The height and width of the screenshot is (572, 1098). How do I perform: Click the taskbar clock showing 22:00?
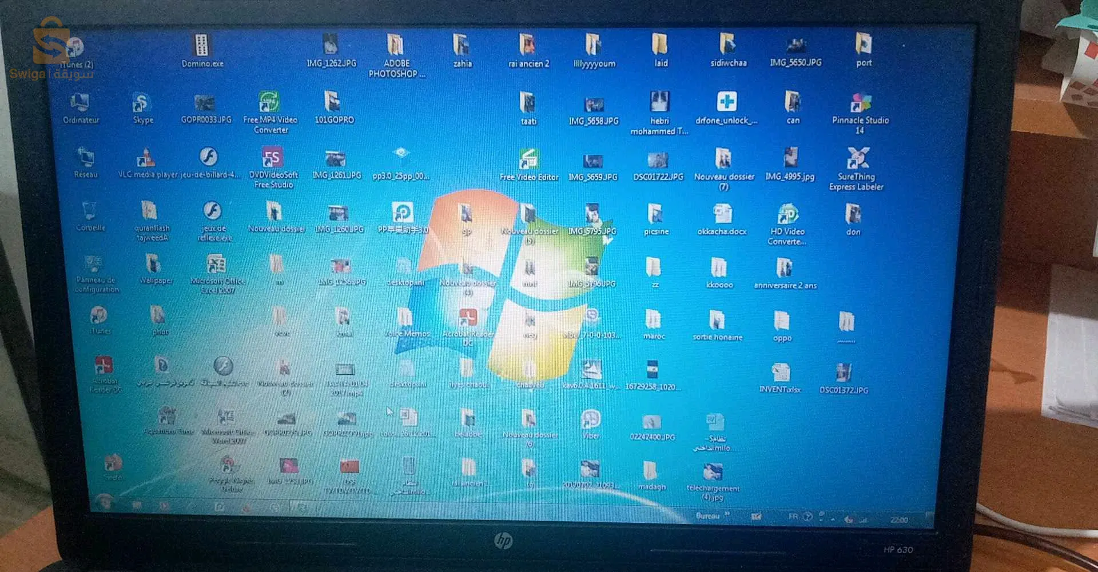pyautogui.click(x=898, y=519)
